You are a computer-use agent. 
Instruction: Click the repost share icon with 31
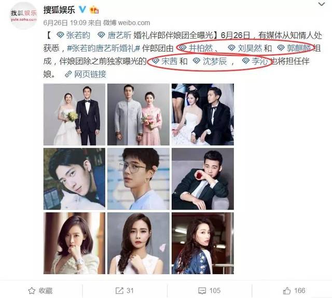click(119, 291)
